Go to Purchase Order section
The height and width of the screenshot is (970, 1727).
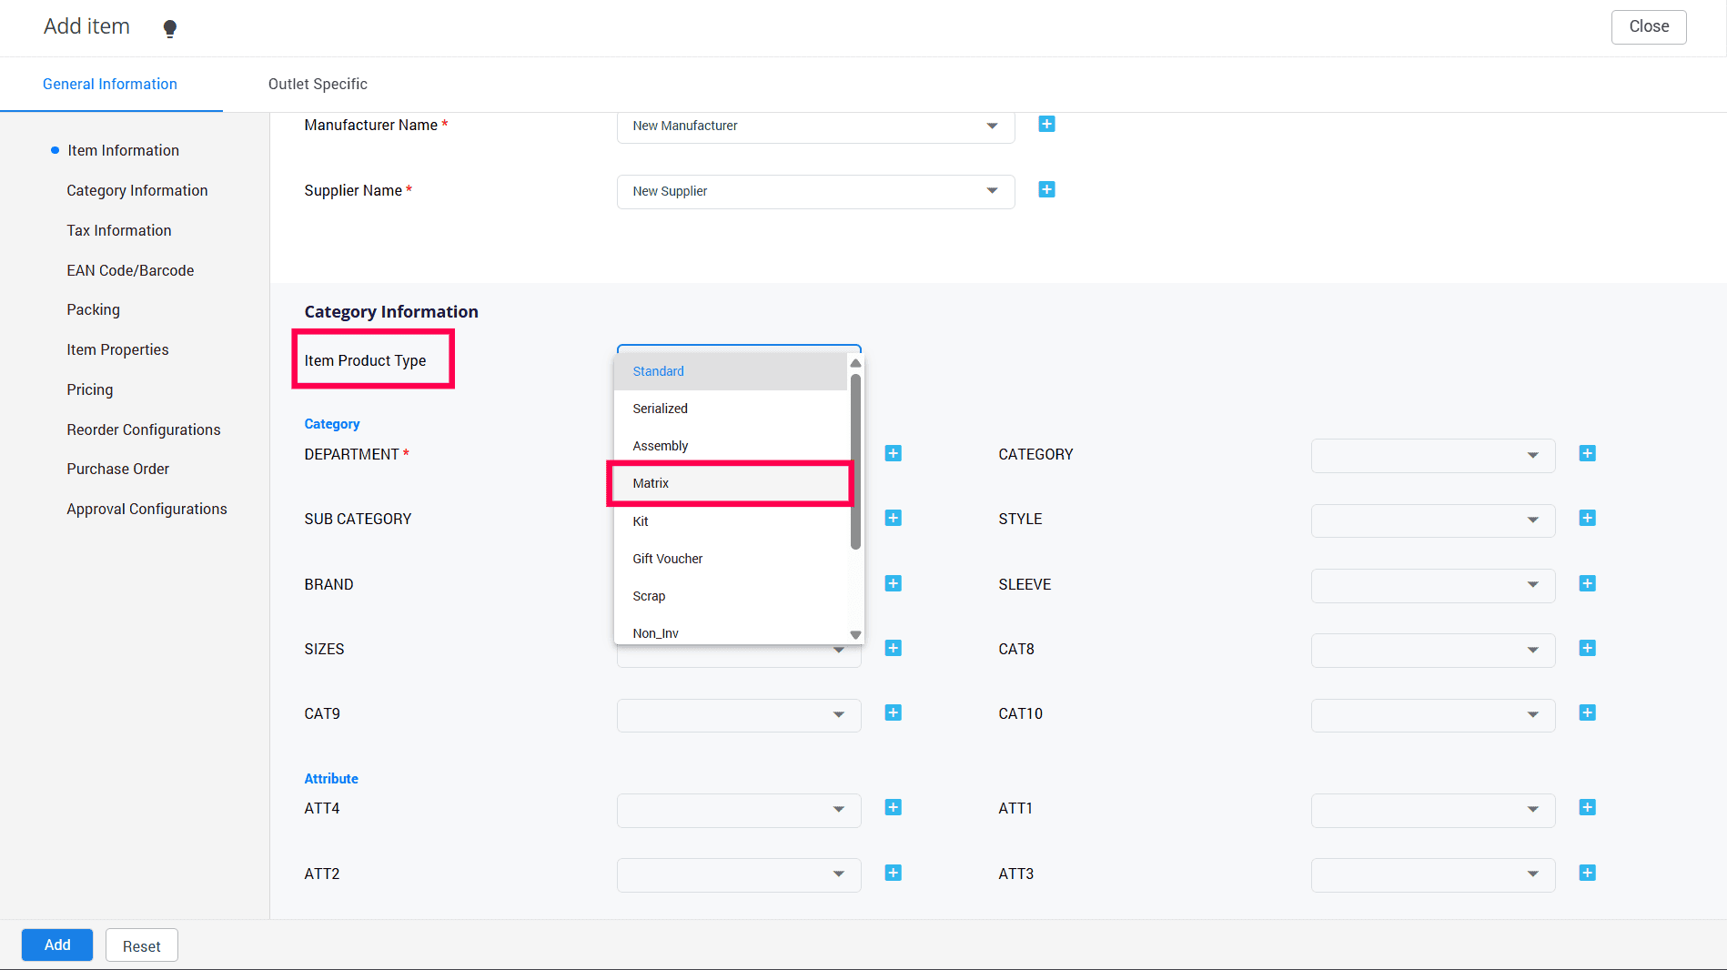[118, 469]
